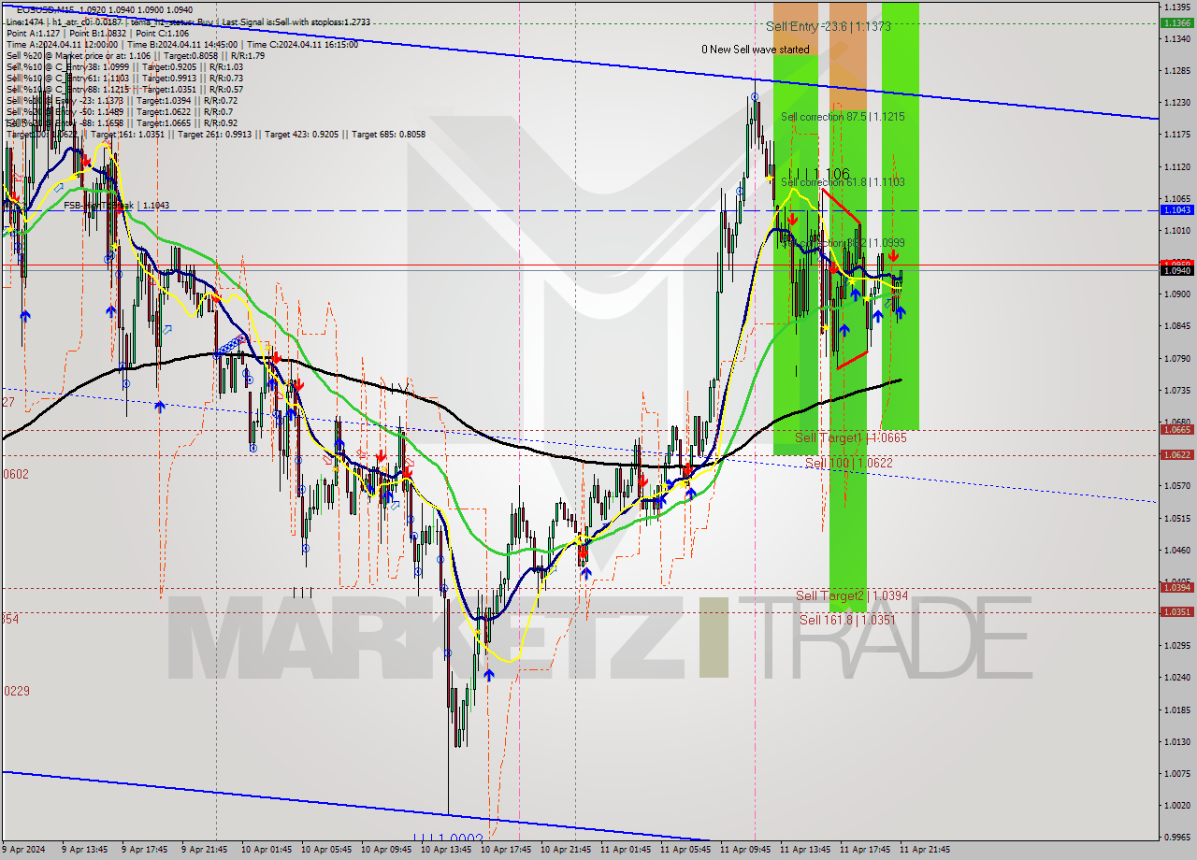Image resolution: width=1197 pixels, height=860 pixels.
Task: Click the 0.9965 price scale value
Action: tap(1176, 837)
